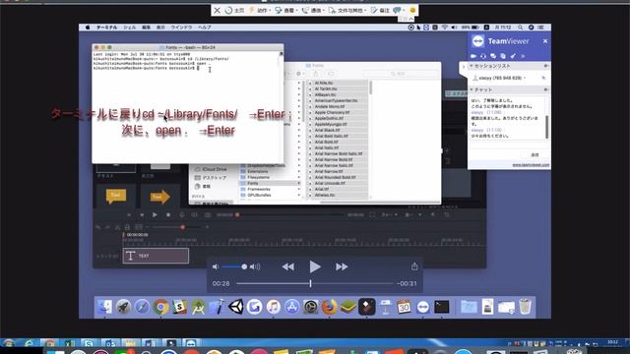
Task: Click Spotlight search icon in the menu bar
Action: point(520,28)
